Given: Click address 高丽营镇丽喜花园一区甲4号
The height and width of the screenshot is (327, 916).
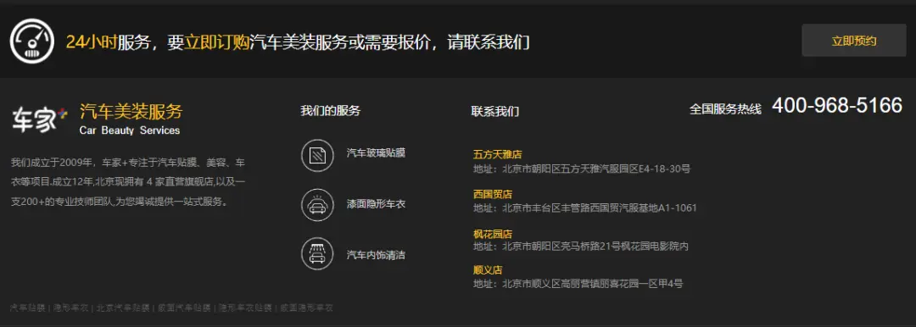Looking at the screenshot, I should [578, 284].
